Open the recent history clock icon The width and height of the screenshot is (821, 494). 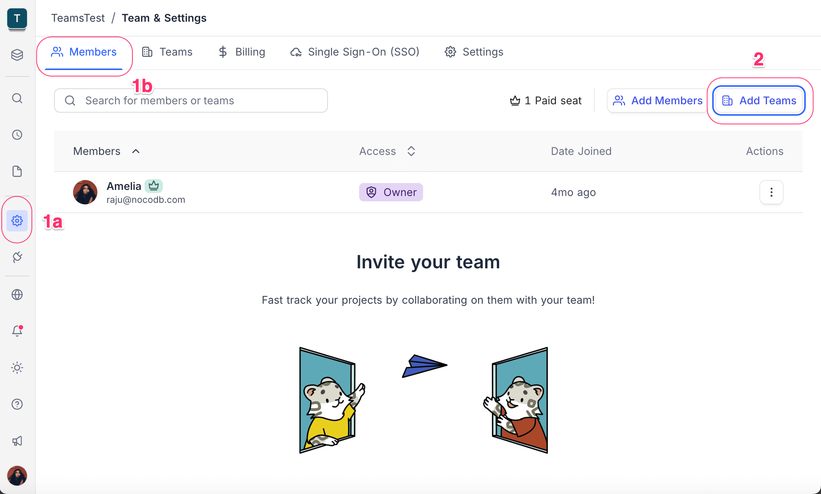coord(17,135)
